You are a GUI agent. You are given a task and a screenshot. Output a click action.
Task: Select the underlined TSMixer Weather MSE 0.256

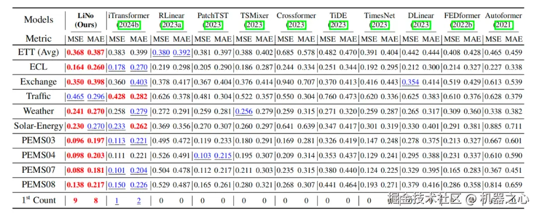click(244, 111)
